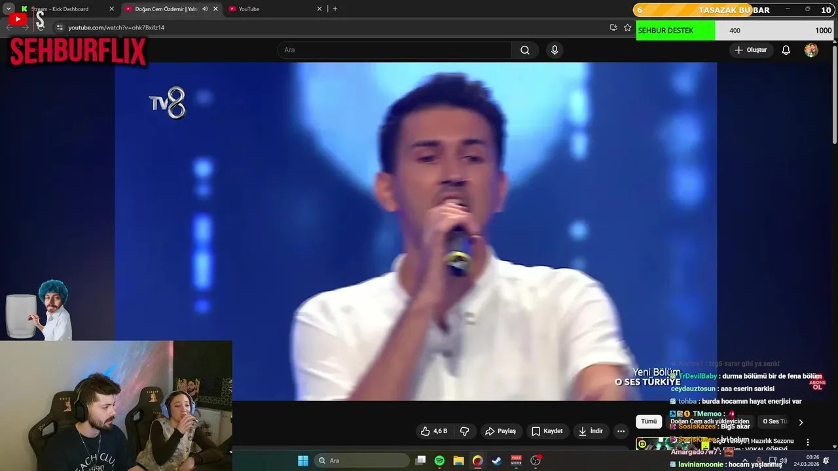Mute the tab via speaker icon

click(x=205, y=9)
